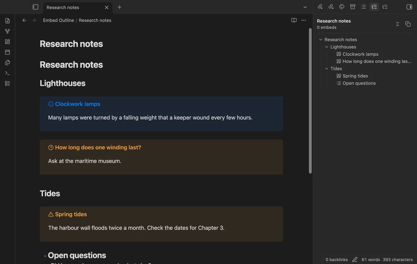Image resolution: width=417 pixels, height=264 pixels.
Task: Navigate back with the left arrow
Action: pos(24,20)
